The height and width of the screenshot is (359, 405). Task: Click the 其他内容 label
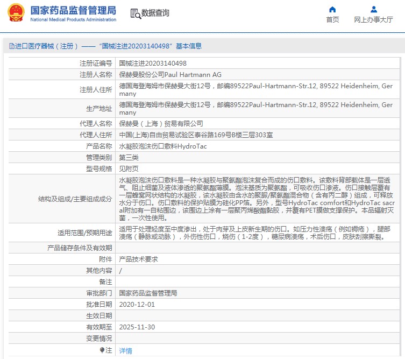coord(99,271)
